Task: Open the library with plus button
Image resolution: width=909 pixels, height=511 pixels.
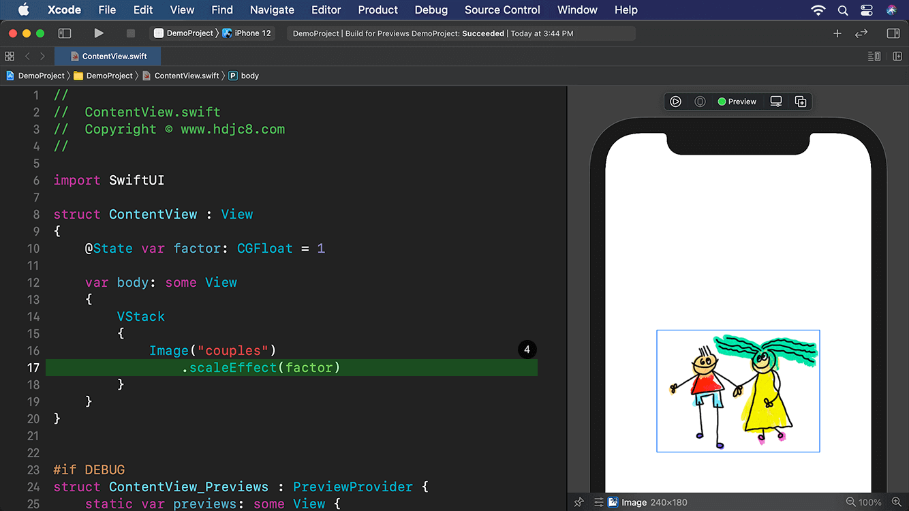Action: (837, 33)
